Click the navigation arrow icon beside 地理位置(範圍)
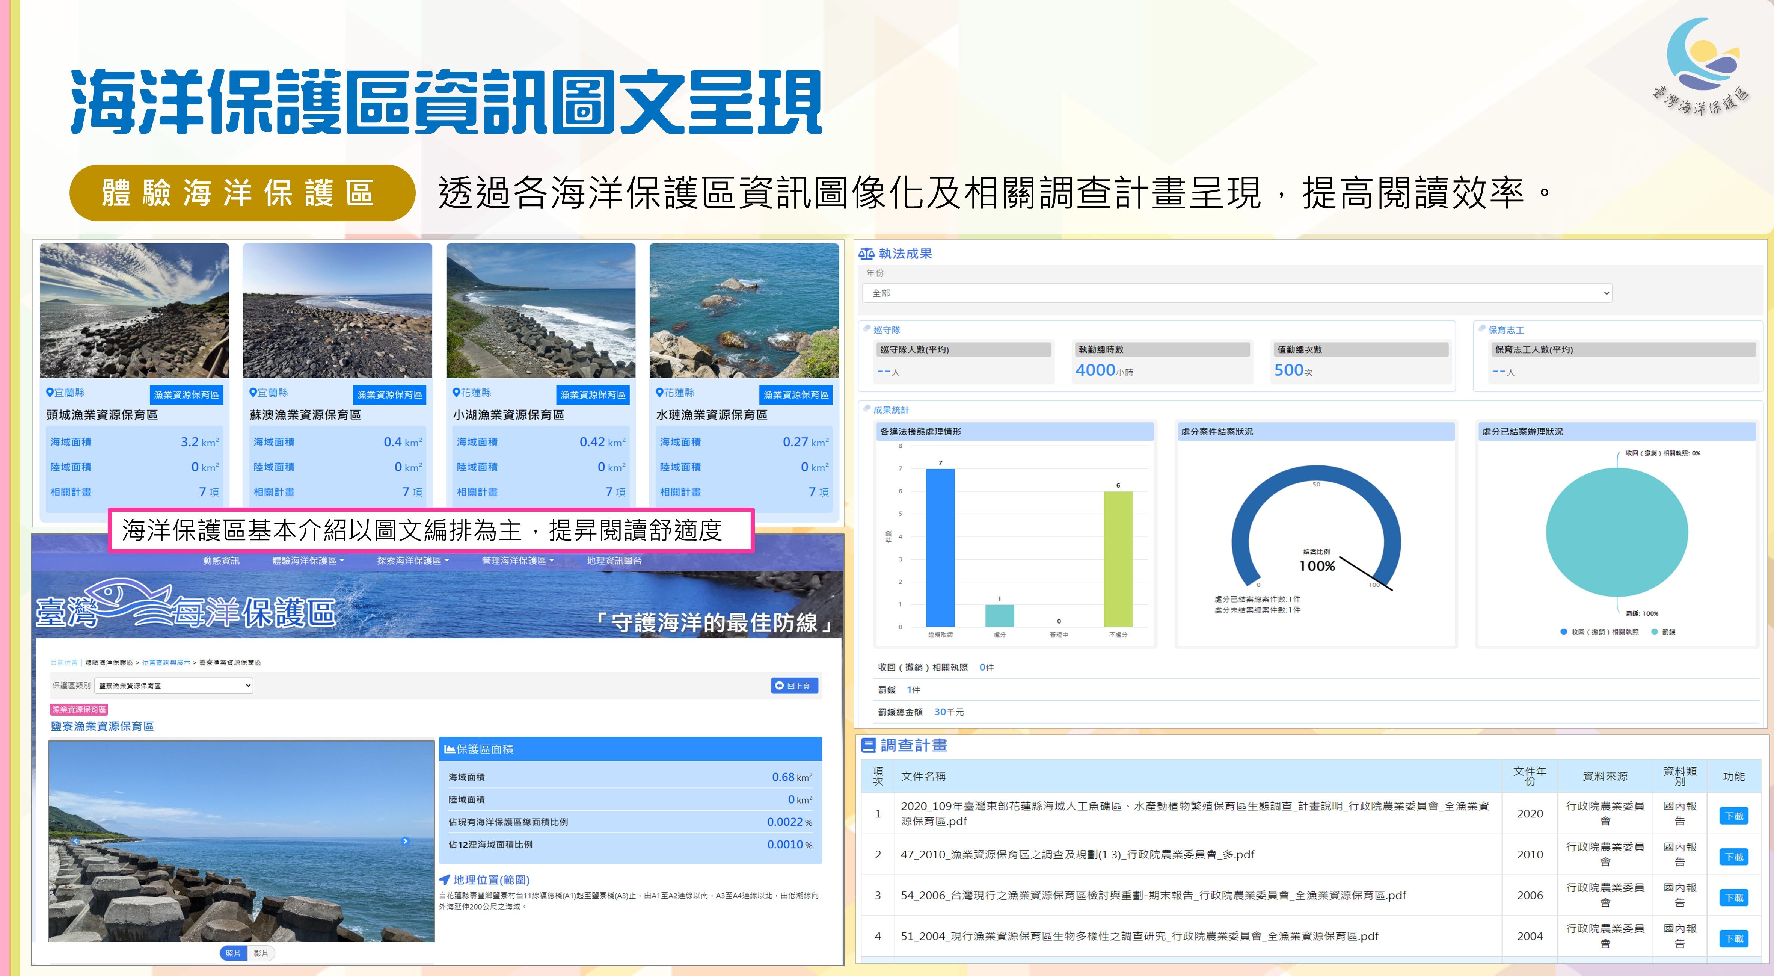Image resolution: width=1774 pixels, height=976 pixels. pos(445,879)
